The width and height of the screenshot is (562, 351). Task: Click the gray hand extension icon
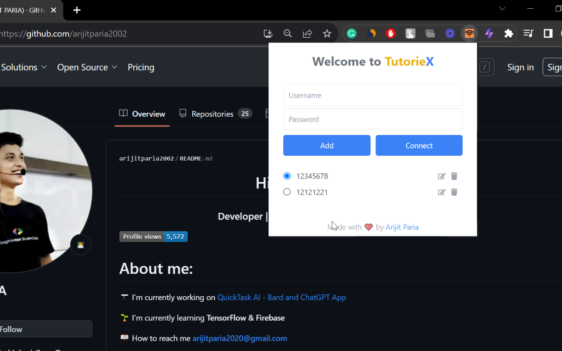pyautogui.click(x=411, y=33)
